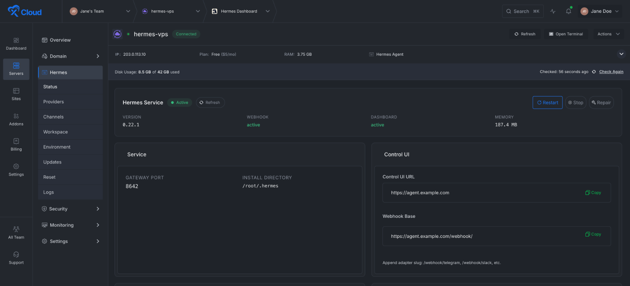The height and width of the screenshot is (286, 630).
Task: Click the IP address 203.0.113.10
Action: (134, 54)
